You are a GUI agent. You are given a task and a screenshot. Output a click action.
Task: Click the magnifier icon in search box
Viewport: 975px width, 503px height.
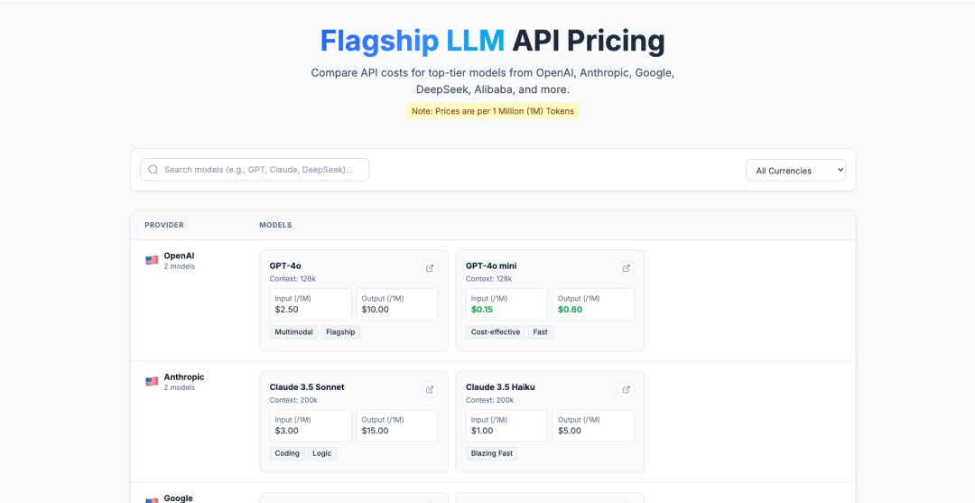pos(153,170)
